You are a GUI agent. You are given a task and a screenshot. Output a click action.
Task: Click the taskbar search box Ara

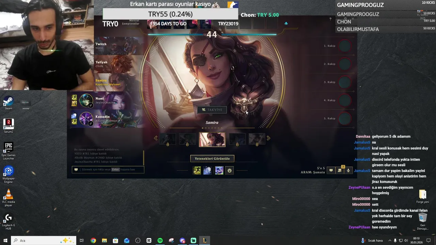pos(44,241)
